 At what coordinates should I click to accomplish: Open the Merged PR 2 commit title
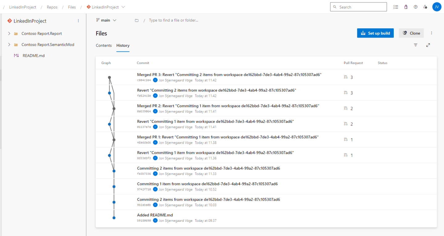point(228,106)
